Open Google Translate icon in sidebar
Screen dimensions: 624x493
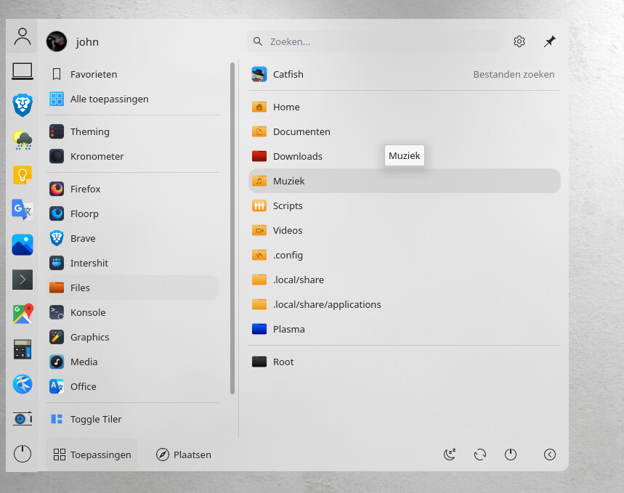coord(23,210)
